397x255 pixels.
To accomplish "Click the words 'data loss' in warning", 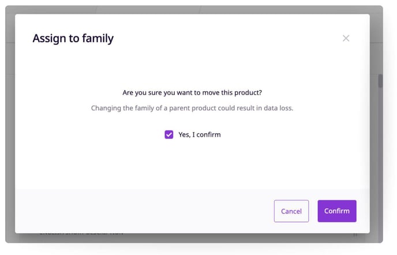I will click(278, 108).
